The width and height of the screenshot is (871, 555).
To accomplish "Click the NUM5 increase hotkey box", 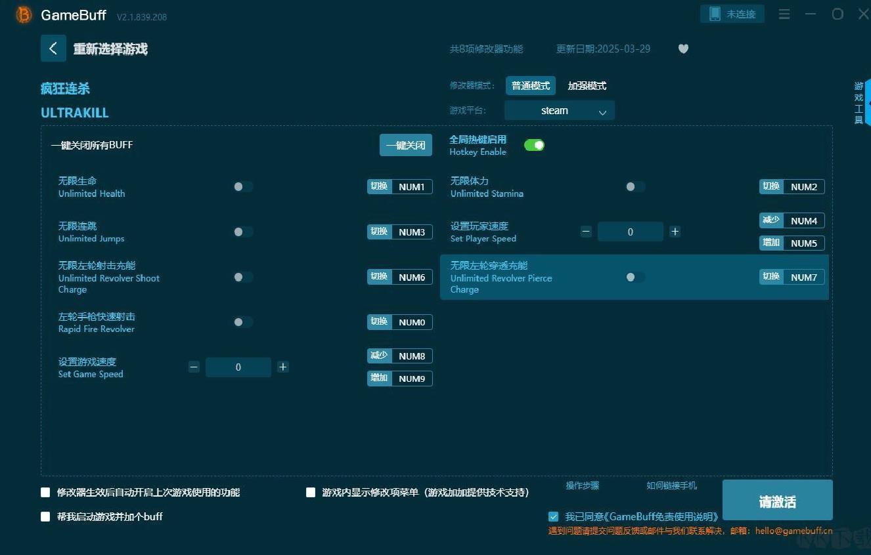I will (804, 243).
